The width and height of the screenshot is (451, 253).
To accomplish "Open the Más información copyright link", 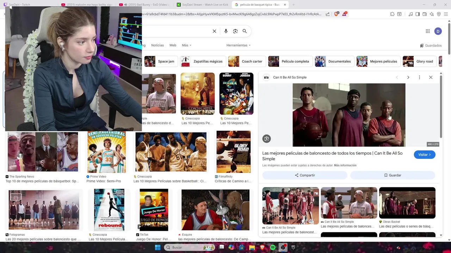I will pyautogui.click(x=345, y=166).
